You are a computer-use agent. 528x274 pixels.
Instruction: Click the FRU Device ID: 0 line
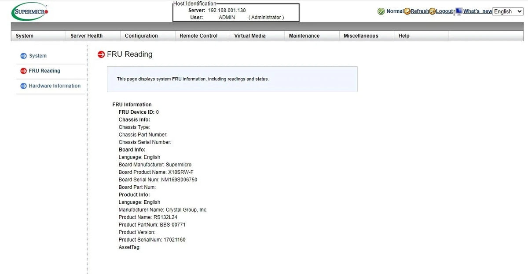pos(139,112)
